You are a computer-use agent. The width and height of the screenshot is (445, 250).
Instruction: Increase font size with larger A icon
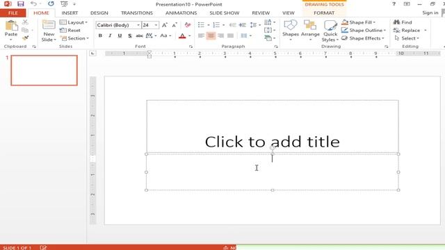pyautogui.click(x=165, y=25)
